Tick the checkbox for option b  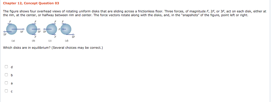coord(6,75)
